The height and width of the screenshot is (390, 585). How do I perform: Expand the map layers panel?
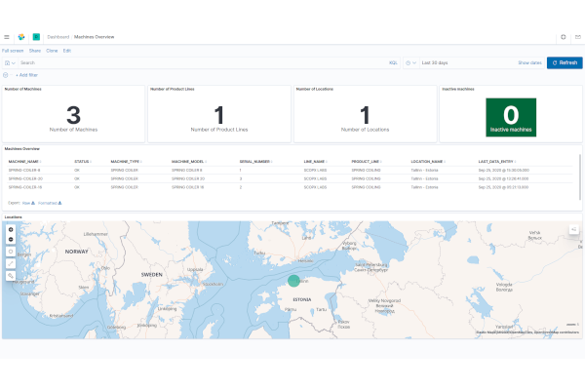click(574, 229)
